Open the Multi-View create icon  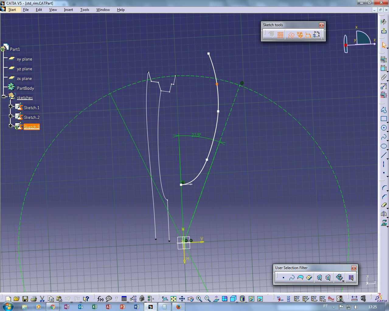point(224,299)
